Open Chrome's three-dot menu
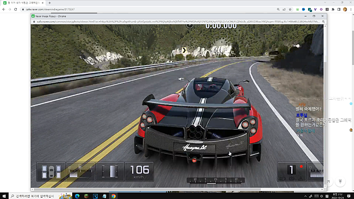354x199 pixels. point(350,9)
